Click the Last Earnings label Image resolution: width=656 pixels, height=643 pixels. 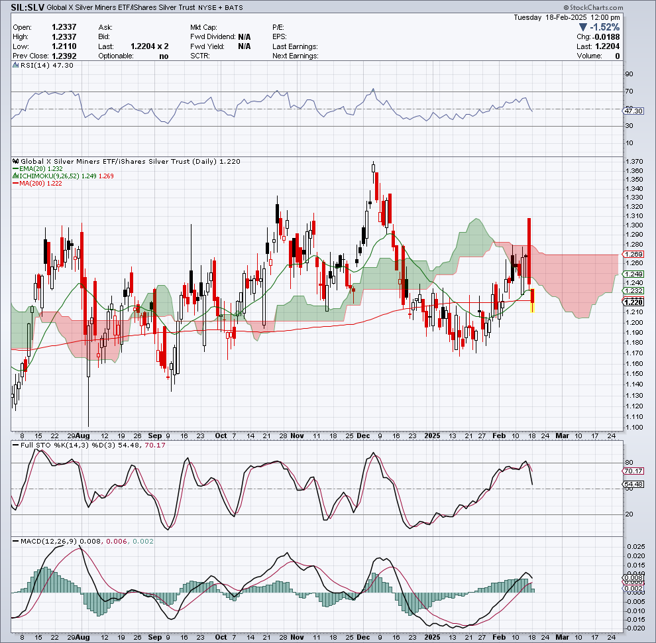(x=295, y=46)
